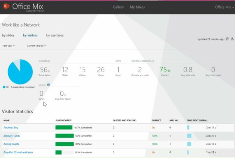Open the Past year dropdown
235x158 pixels.
click(x=9, y=46)
